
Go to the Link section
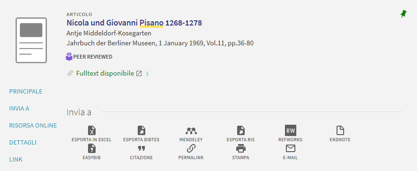[16, 159]
